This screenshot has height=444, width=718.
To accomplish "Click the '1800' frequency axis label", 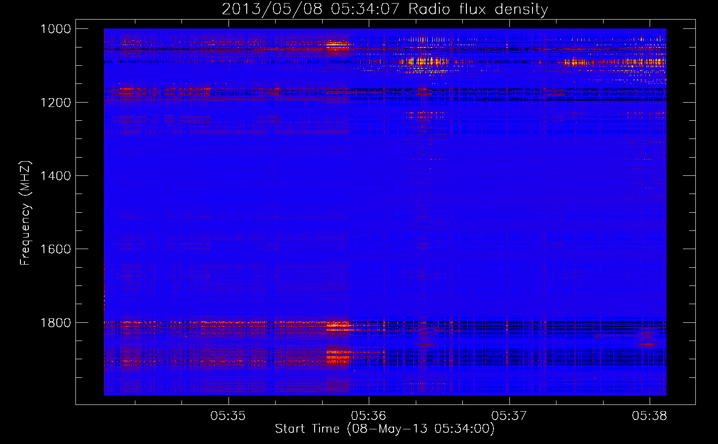I will [x=55, y=323].
